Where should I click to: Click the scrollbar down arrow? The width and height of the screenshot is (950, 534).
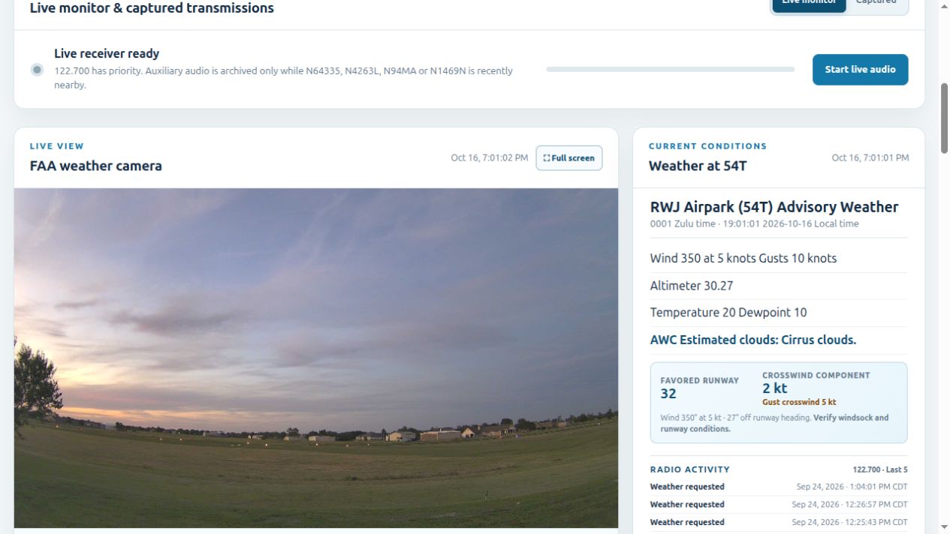(944, 527)
